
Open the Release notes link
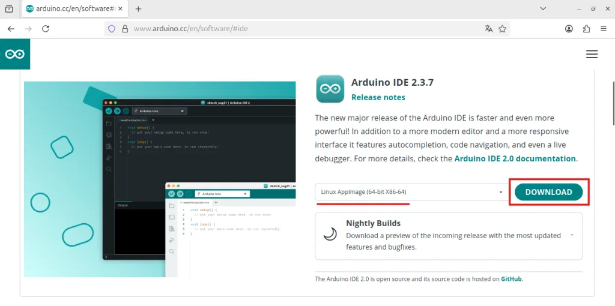[378, 97]
